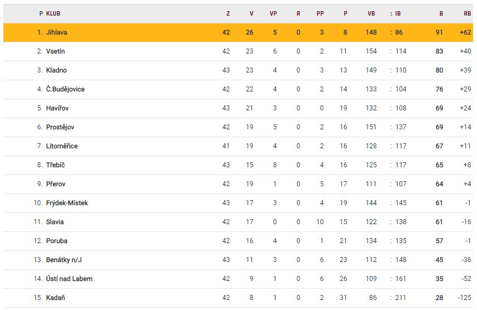Open the Benátky n/J team link
The height and width of the screenshot is (310, 477).
coord(65,260)
